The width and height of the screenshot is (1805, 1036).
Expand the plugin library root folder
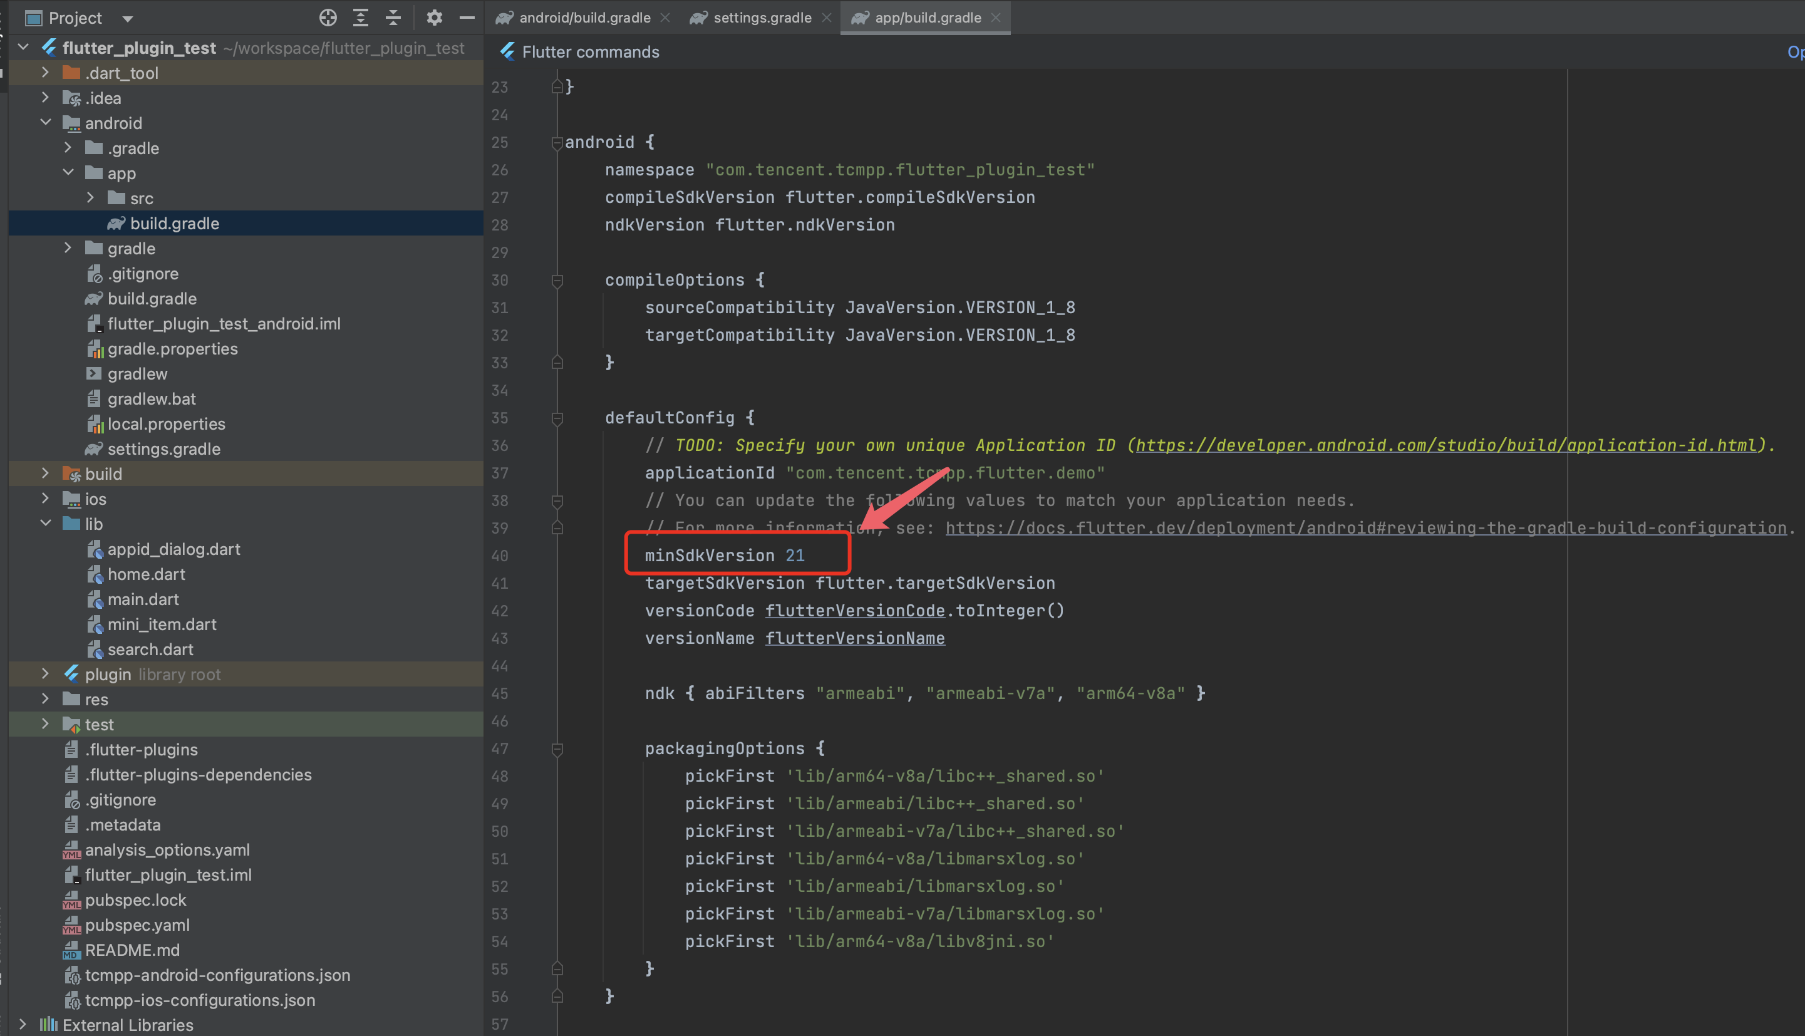pyautogui.click(x=46, y=674)
